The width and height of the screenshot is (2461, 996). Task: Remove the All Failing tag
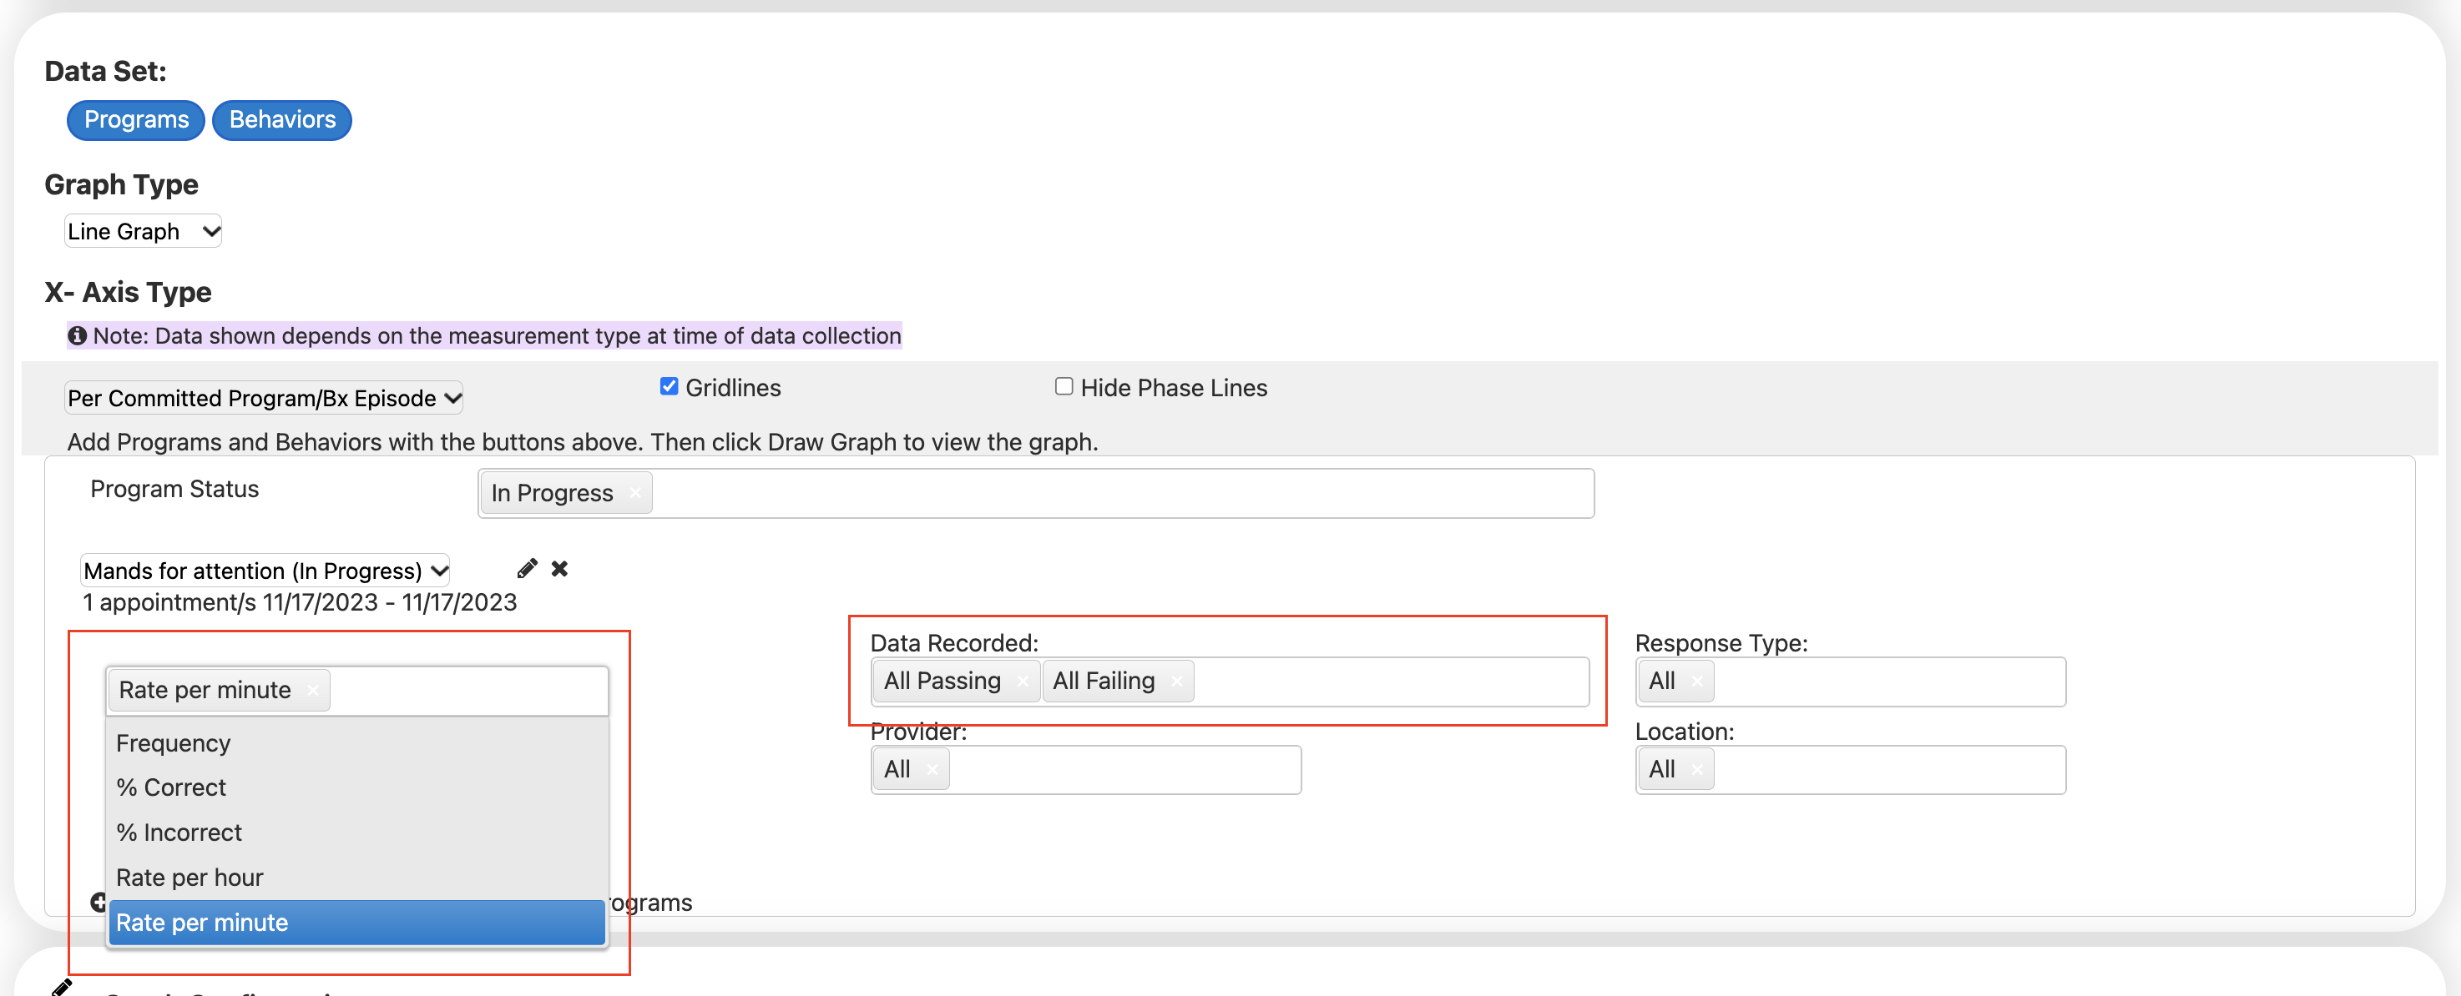click(1176, 681)
